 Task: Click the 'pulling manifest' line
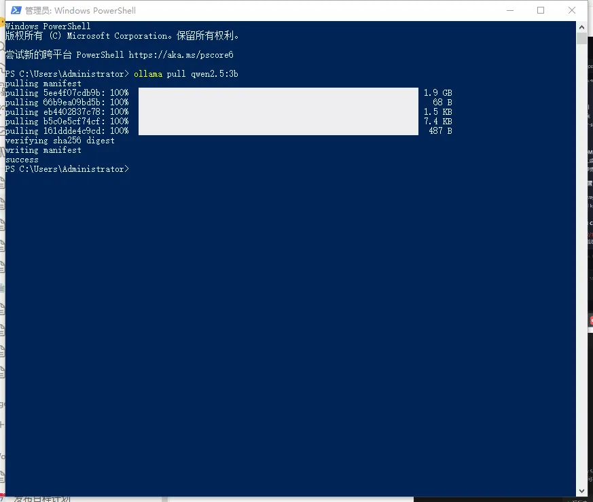(43, 84)
